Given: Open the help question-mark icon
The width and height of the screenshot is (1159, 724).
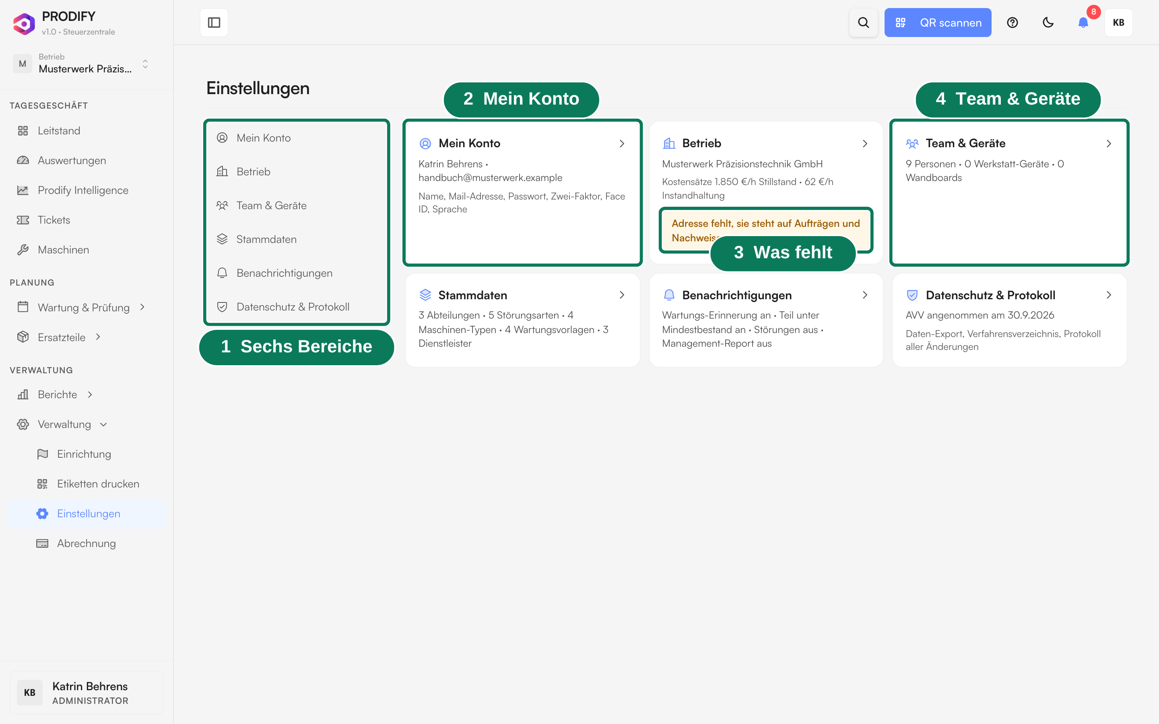Looking at the screenshot, I should tap(1012, 23).
